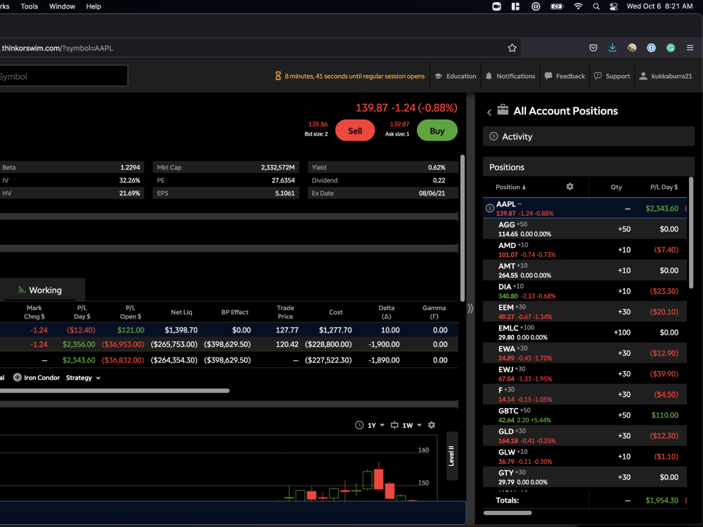Click the Ex Date value 08/06/21
703x527 pixels.
click(x=432, y=193)
